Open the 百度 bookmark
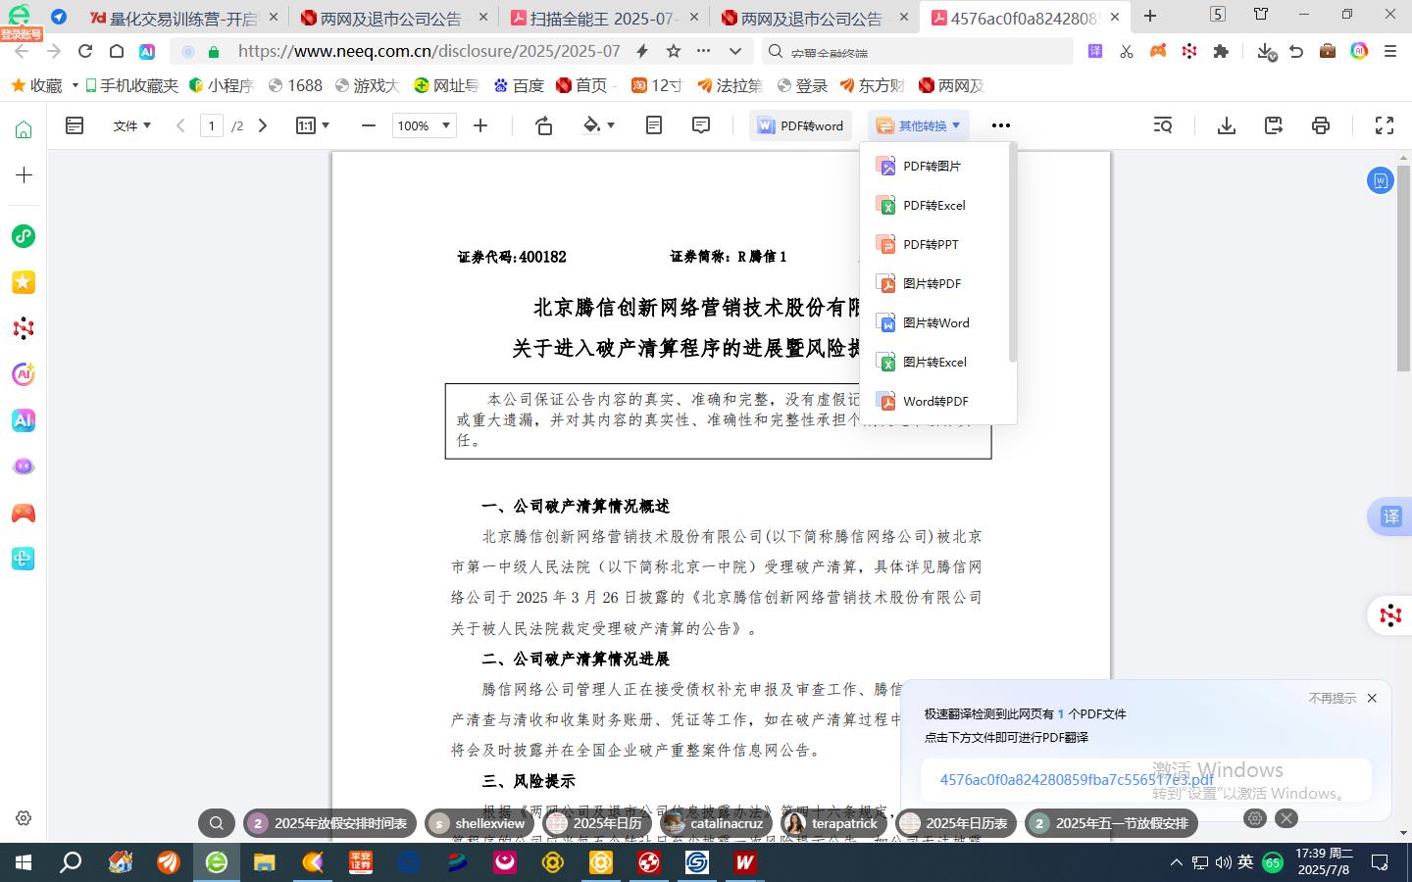 [520, 86]
